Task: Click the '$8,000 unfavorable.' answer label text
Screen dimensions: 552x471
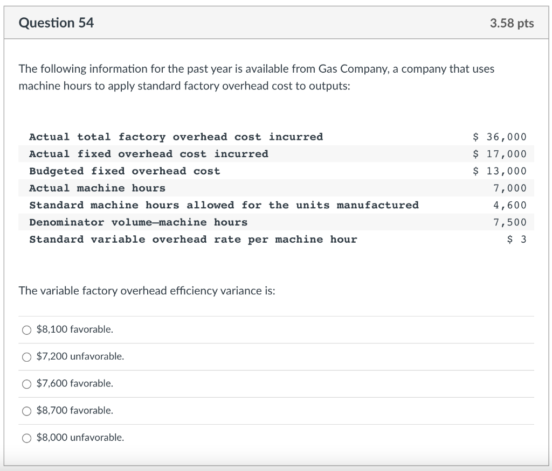Action: coord(80,438)
